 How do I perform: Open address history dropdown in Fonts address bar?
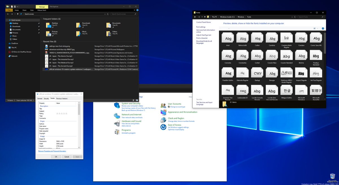pos(292,17)
